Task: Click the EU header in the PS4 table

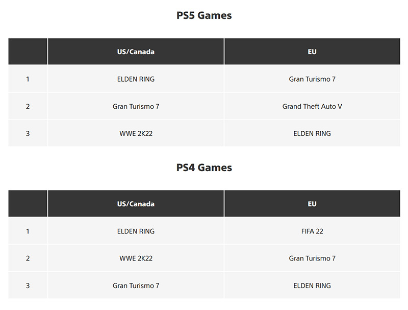Action: click(312, 204)
